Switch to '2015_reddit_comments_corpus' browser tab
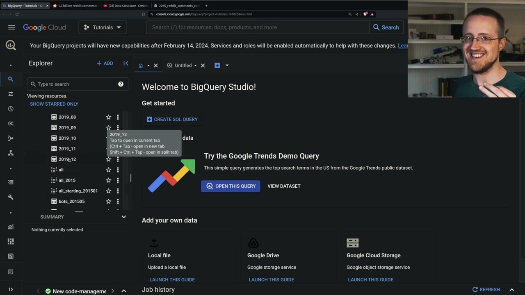The width and height of the screenshot is (525, 295). pyautogui.click(x=176, y=6)
